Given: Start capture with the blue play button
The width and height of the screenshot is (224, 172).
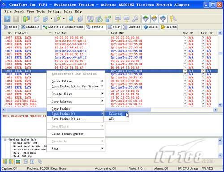Looking at the screenshot, I should click(x=7, y=19).
